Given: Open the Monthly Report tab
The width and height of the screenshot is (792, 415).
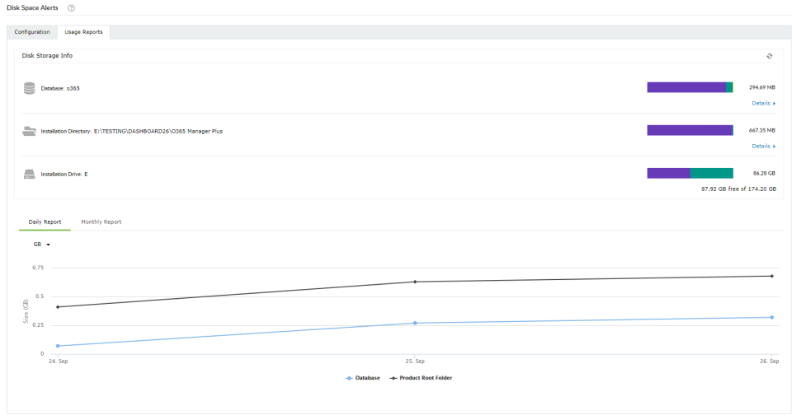Looking at the screenshot, I should coord(101,221).
